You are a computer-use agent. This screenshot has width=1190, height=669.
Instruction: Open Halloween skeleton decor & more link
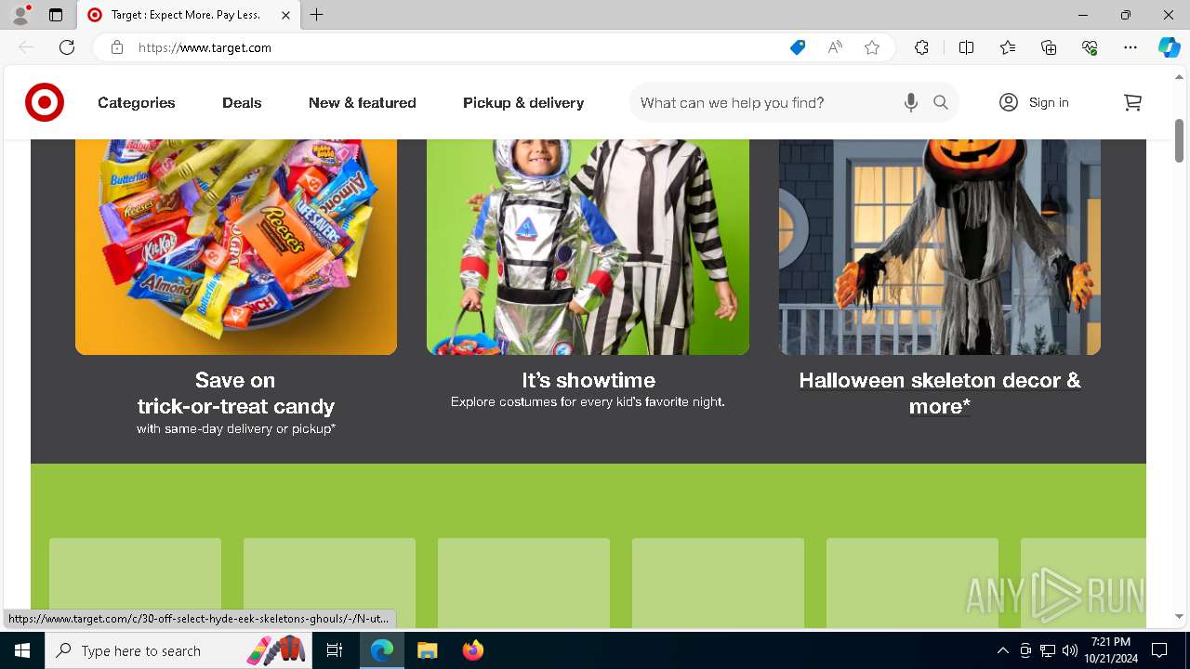click(940, 393)
